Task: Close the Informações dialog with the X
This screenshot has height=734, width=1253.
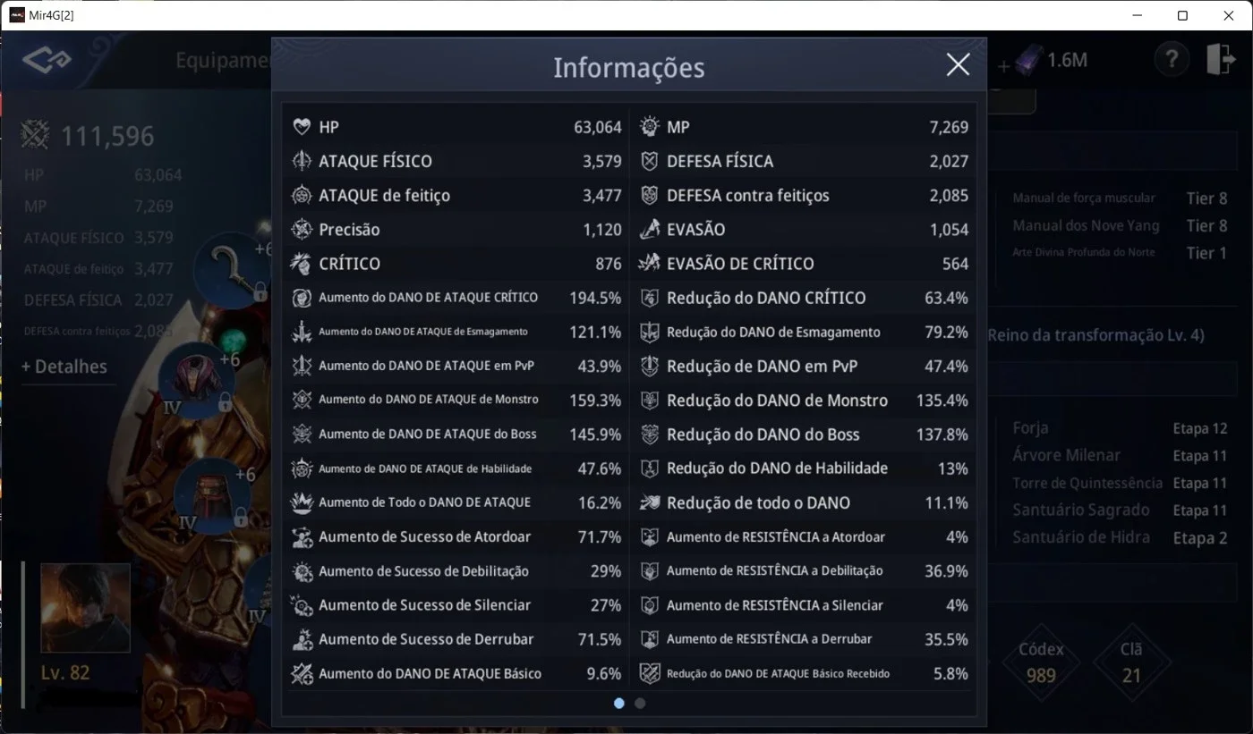Action: (x=958, y=65)
